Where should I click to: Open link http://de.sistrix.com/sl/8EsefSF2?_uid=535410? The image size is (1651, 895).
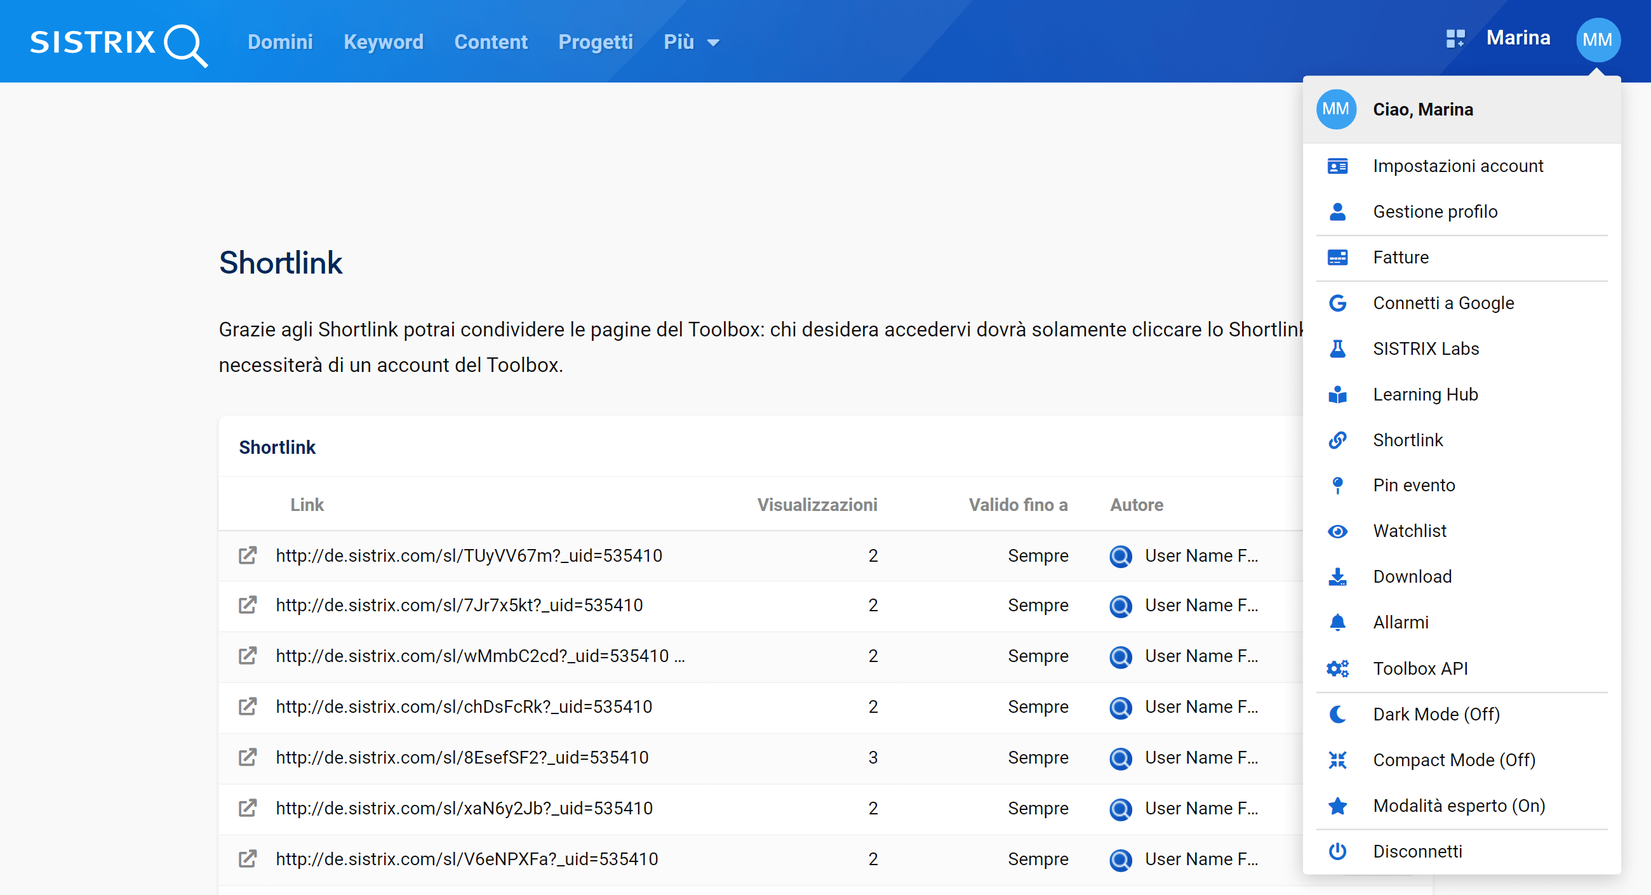click(x=462, y=757)
